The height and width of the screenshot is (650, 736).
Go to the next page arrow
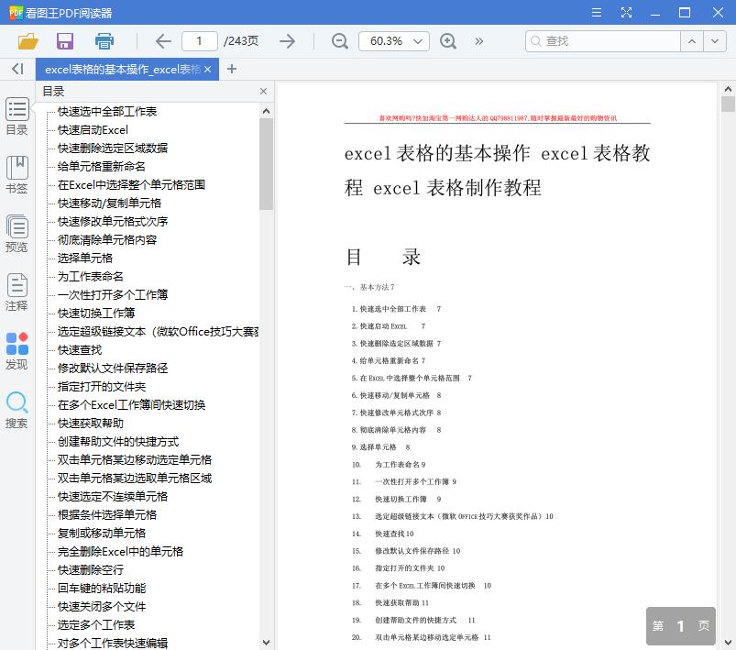point(287,41)
